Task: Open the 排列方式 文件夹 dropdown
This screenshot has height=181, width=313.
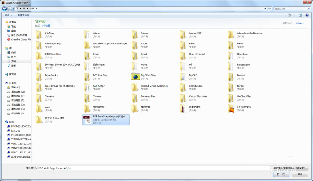Action: [x=300, y=23]
